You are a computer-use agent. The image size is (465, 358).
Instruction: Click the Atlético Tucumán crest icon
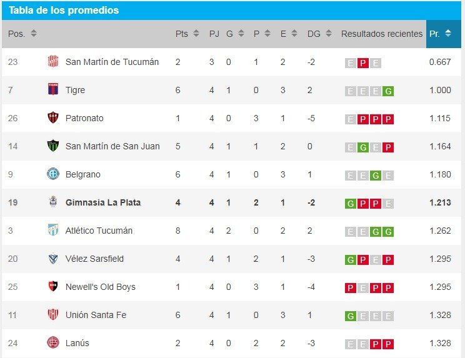(x=53, y=230)
